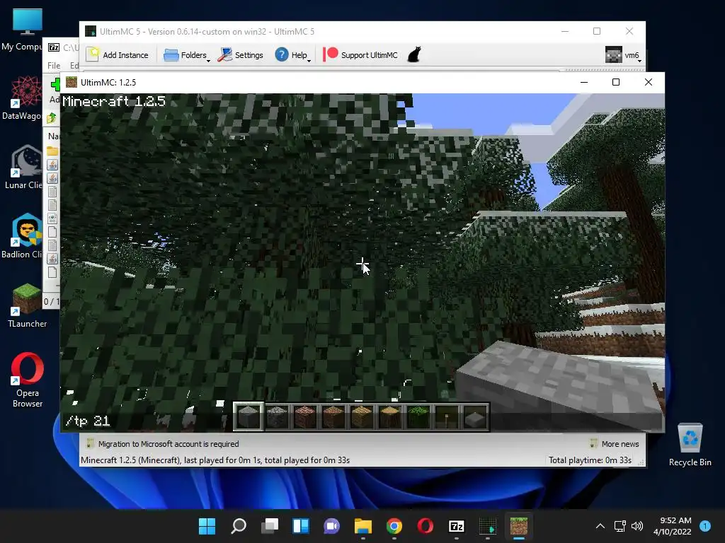Open File Explorer from taskbar

pyautogui.click(x=363, y=526)
